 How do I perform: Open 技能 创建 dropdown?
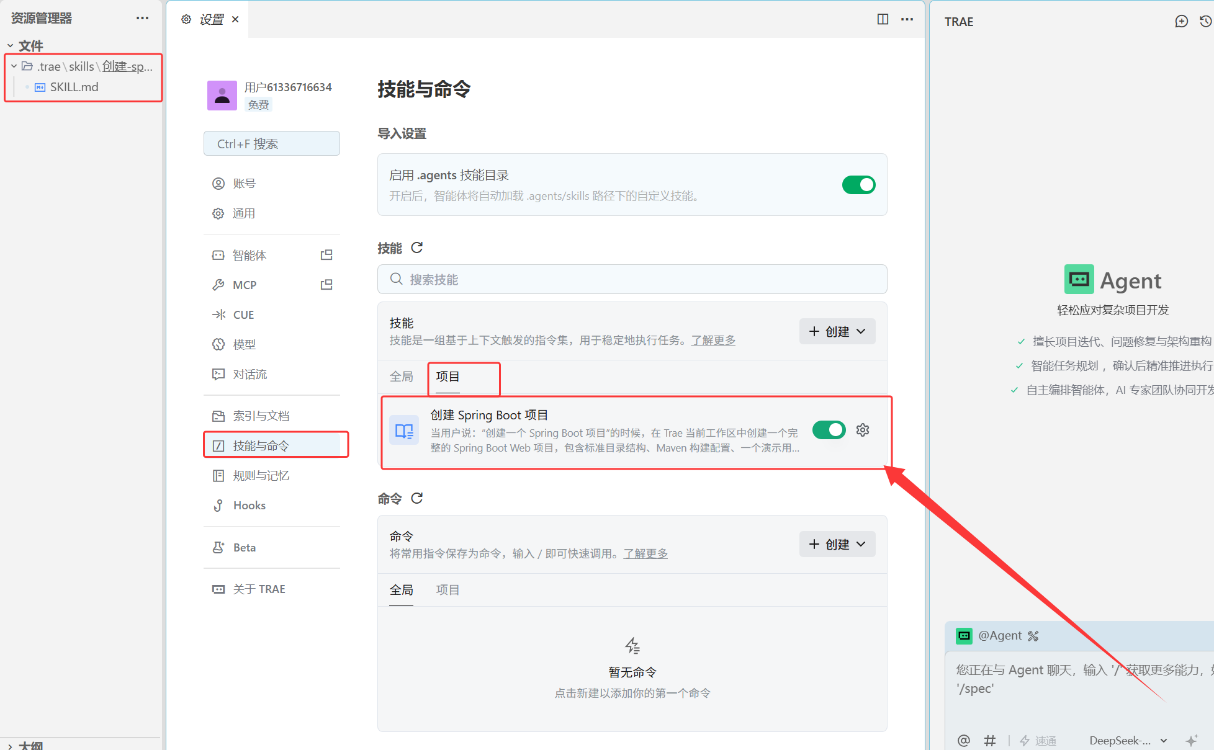point(837,331)
